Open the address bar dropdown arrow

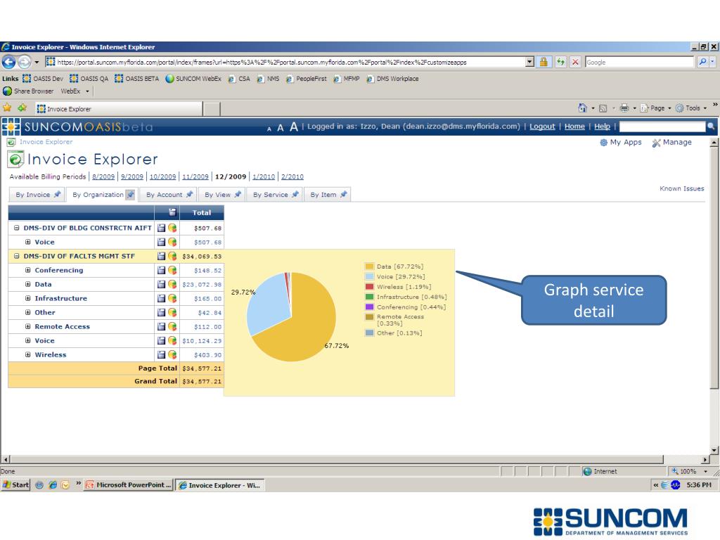[529, 62]
